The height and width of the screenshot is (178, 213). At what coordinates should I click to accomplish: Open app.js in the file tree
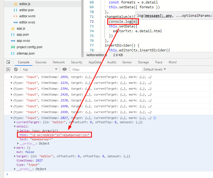coord(21,28)
